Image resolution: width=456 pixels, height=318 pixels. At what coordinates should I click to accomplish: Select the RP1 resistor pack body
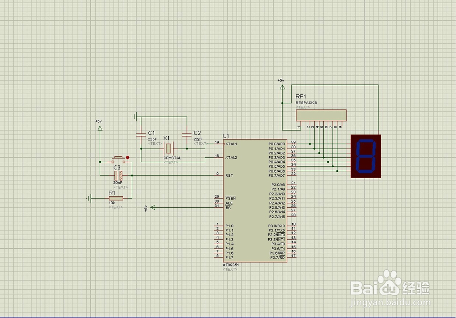coord(321,115)
